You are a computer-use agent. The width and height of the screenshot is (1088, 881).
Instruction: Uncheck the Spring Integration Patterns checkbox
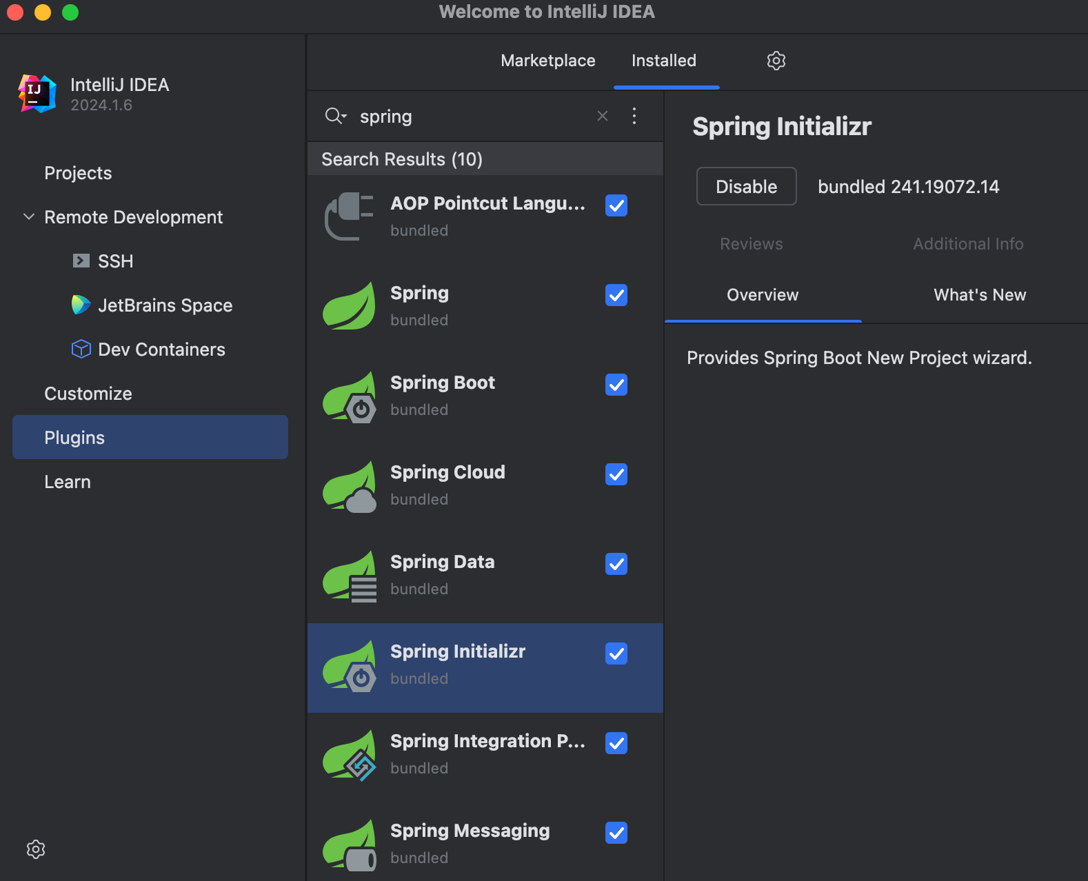(616, 743)
